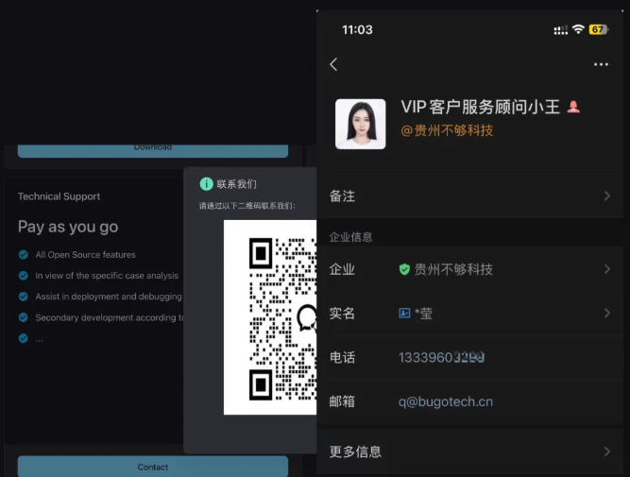Click the QR code image
Screen dimensions: 630x477
point(270,317)
